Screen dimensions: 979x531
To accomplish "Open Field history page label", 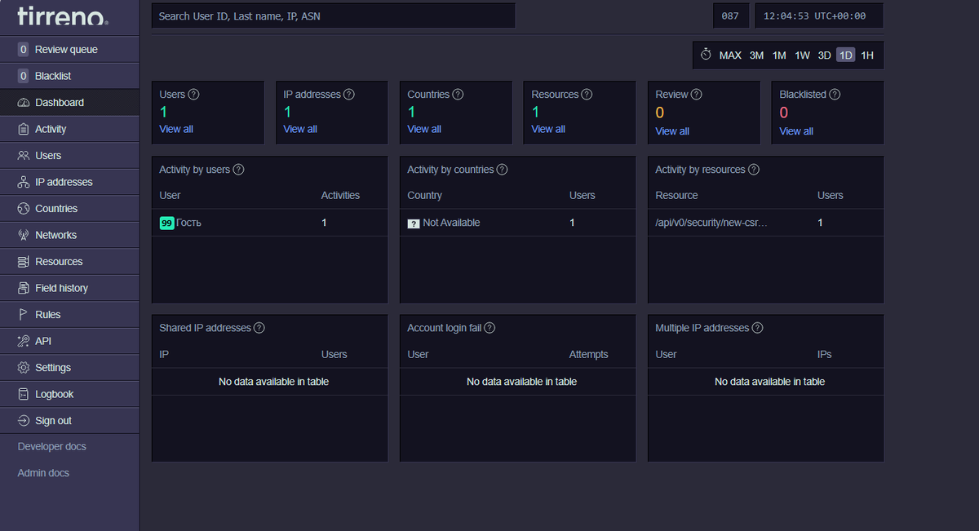I will [x=61, y=288].
